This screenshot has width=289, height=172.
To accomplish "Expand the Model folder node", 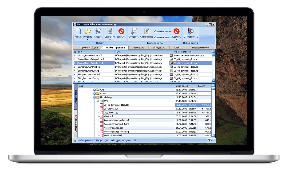I will click(94, 94).
